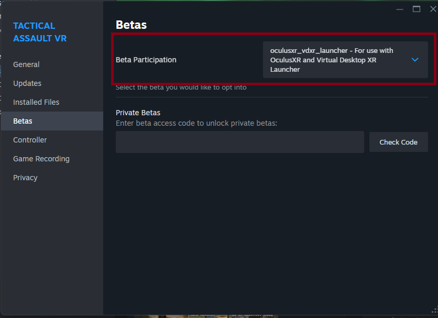Maximize the properties window
The image size is (438, 318).
(x=417, y=9)
